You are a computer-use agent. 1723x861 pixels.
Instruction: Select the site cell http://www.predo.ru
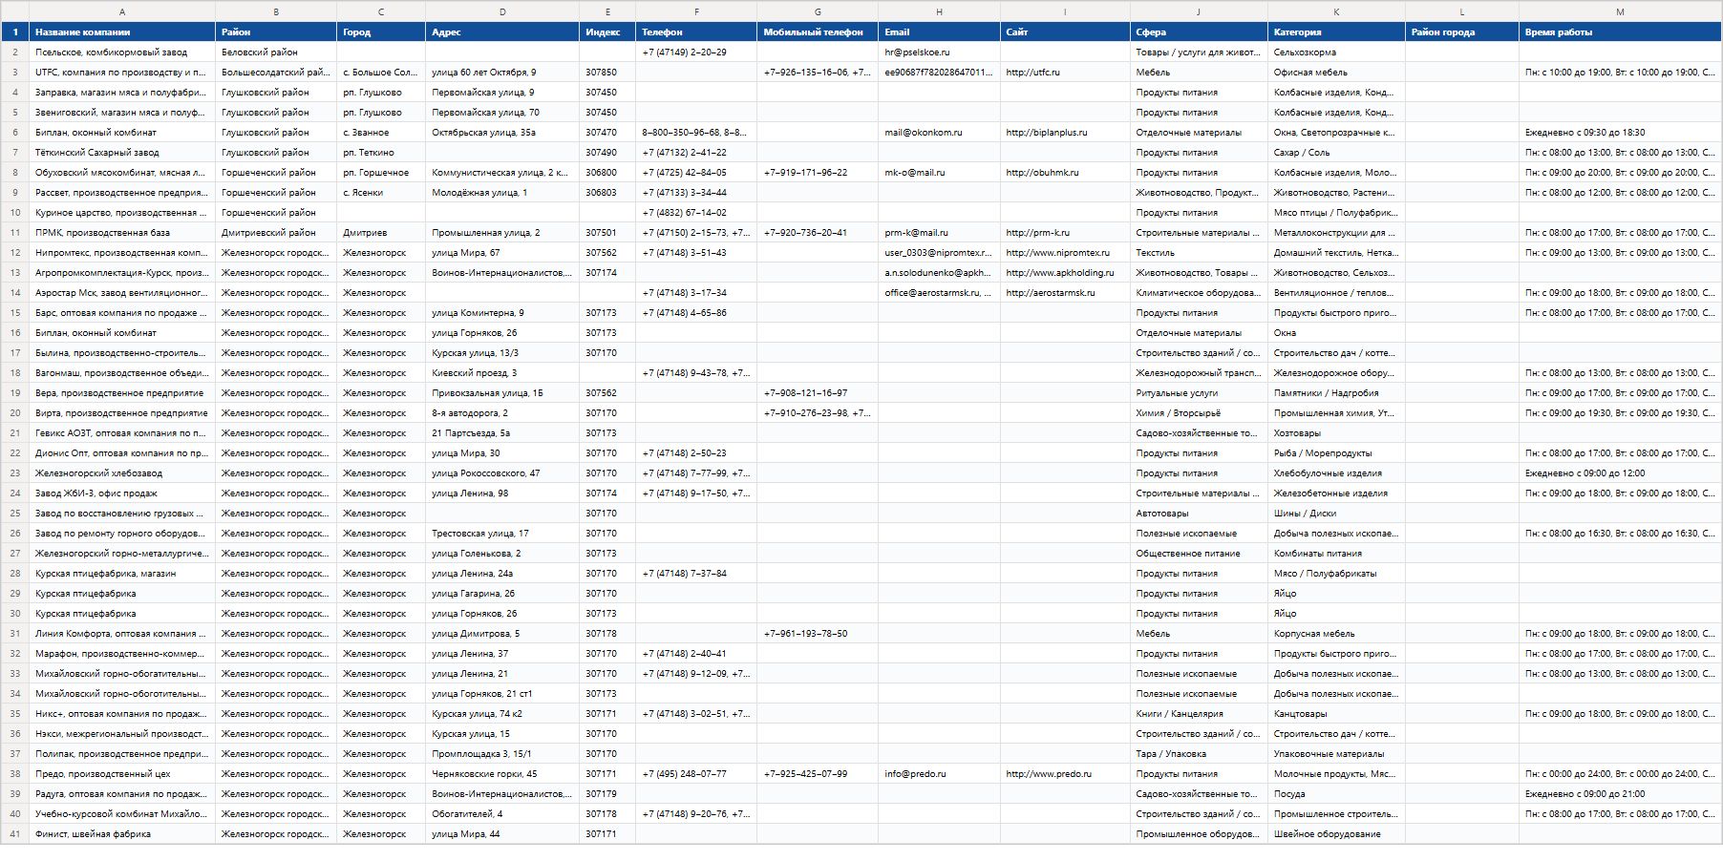pos(1065,774)
